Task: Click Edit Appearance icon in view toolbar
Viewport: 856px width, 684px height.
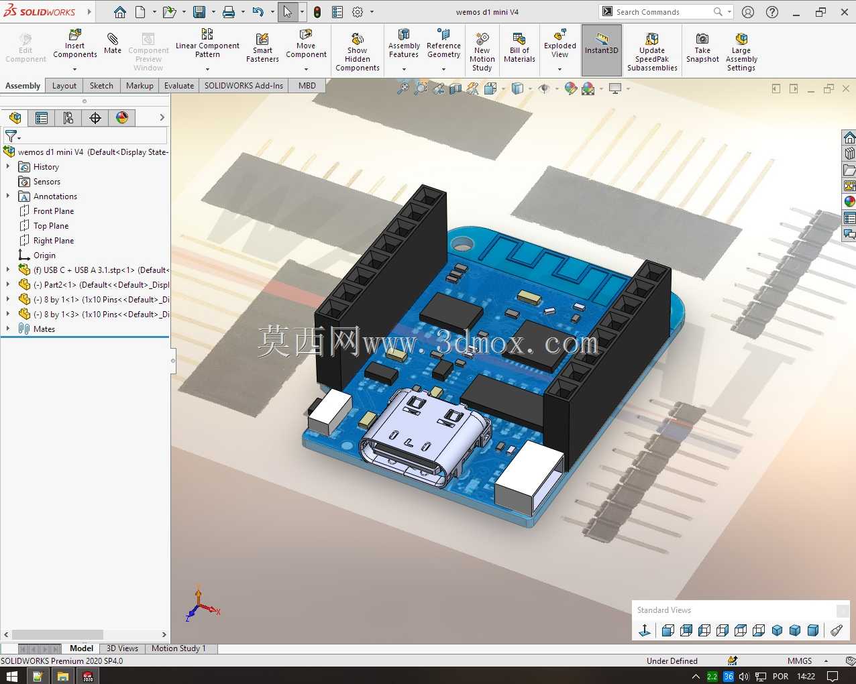Action: click(x=571, y=88)
